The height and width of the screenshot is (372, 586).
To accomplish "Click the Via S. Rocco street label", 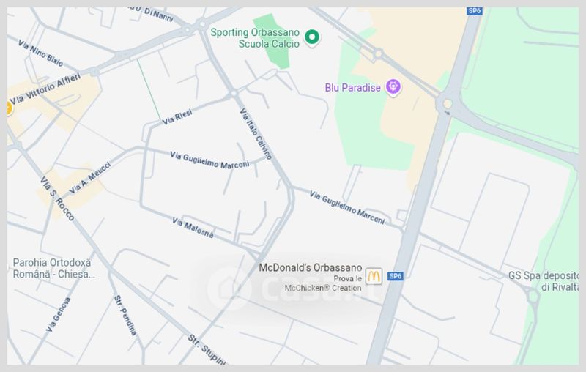I will [57, 198].
